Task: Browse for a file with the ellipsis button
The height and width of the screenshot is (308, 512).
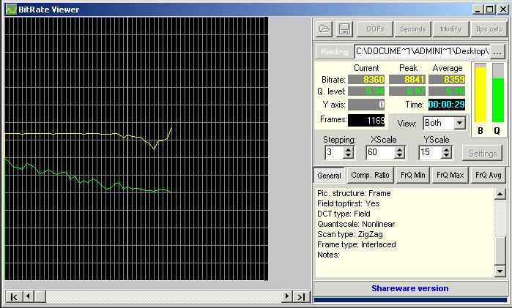Action: pyautogui.click(x=497, y=51)
